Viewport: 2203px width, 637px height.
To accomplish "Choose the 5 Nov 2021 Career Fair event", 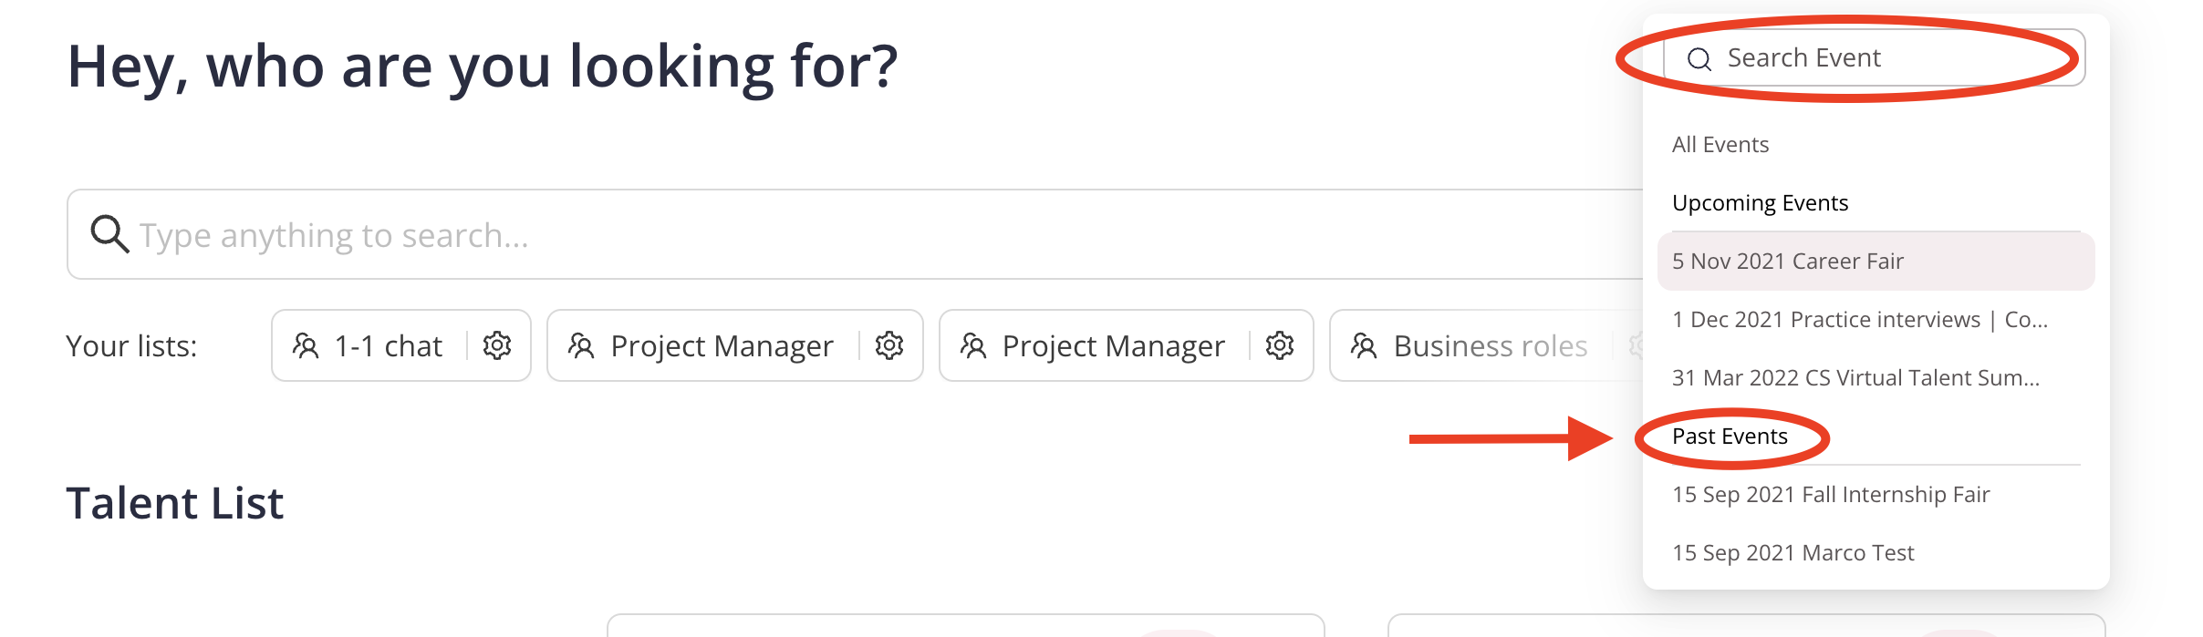I will coord(1788,262).
